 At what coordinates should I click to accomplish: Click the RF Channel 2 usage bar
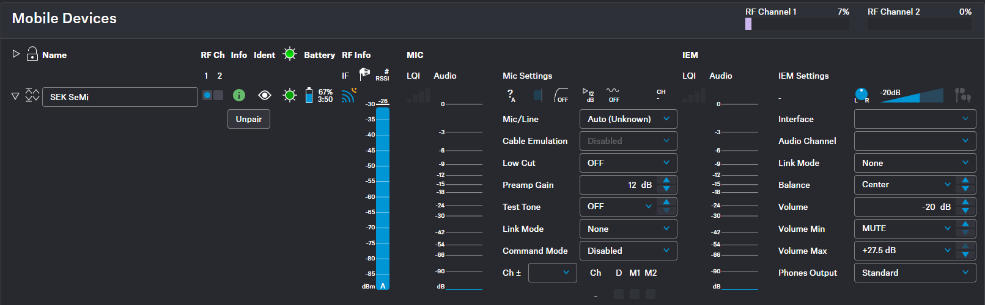tap(920, 24)
